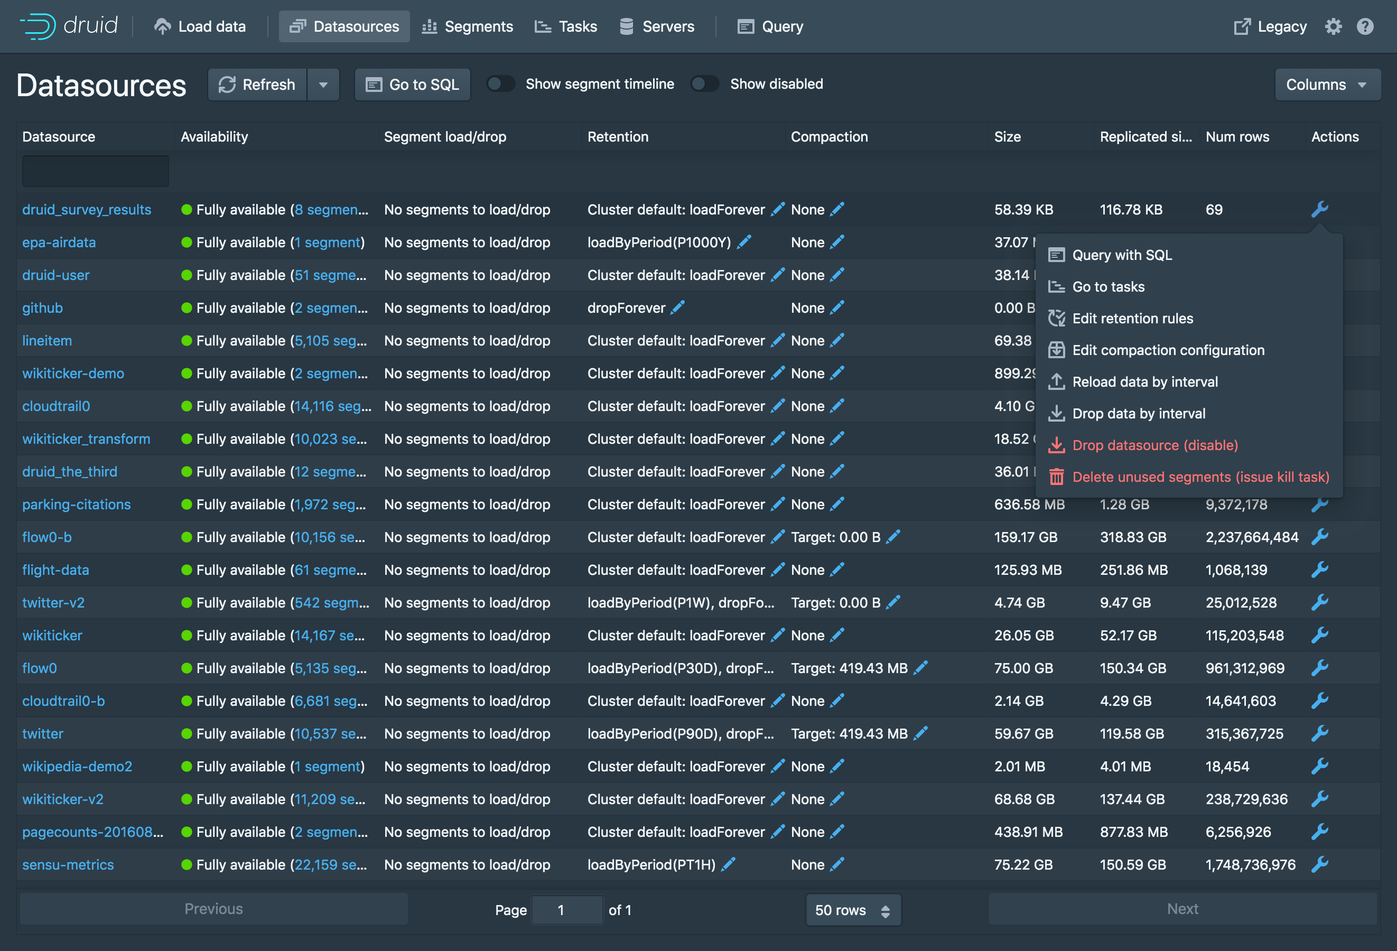Viewport: 1397px width, 951px height.
Task: Open actions wrench for twitter-v2 row
Action: pos(1319,602)
